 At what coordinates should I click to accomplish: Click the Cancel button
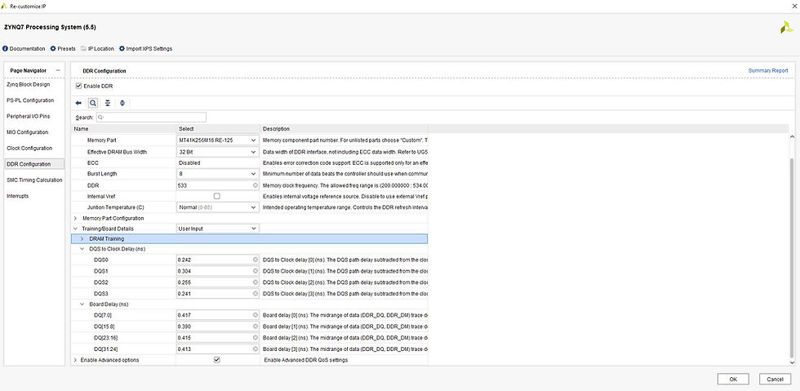tap(775, 380)
